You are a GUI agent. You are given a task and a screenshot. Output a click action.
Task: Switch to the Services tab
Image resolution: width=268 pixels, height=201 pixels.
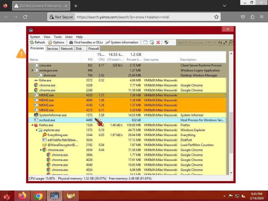(52, 49)
